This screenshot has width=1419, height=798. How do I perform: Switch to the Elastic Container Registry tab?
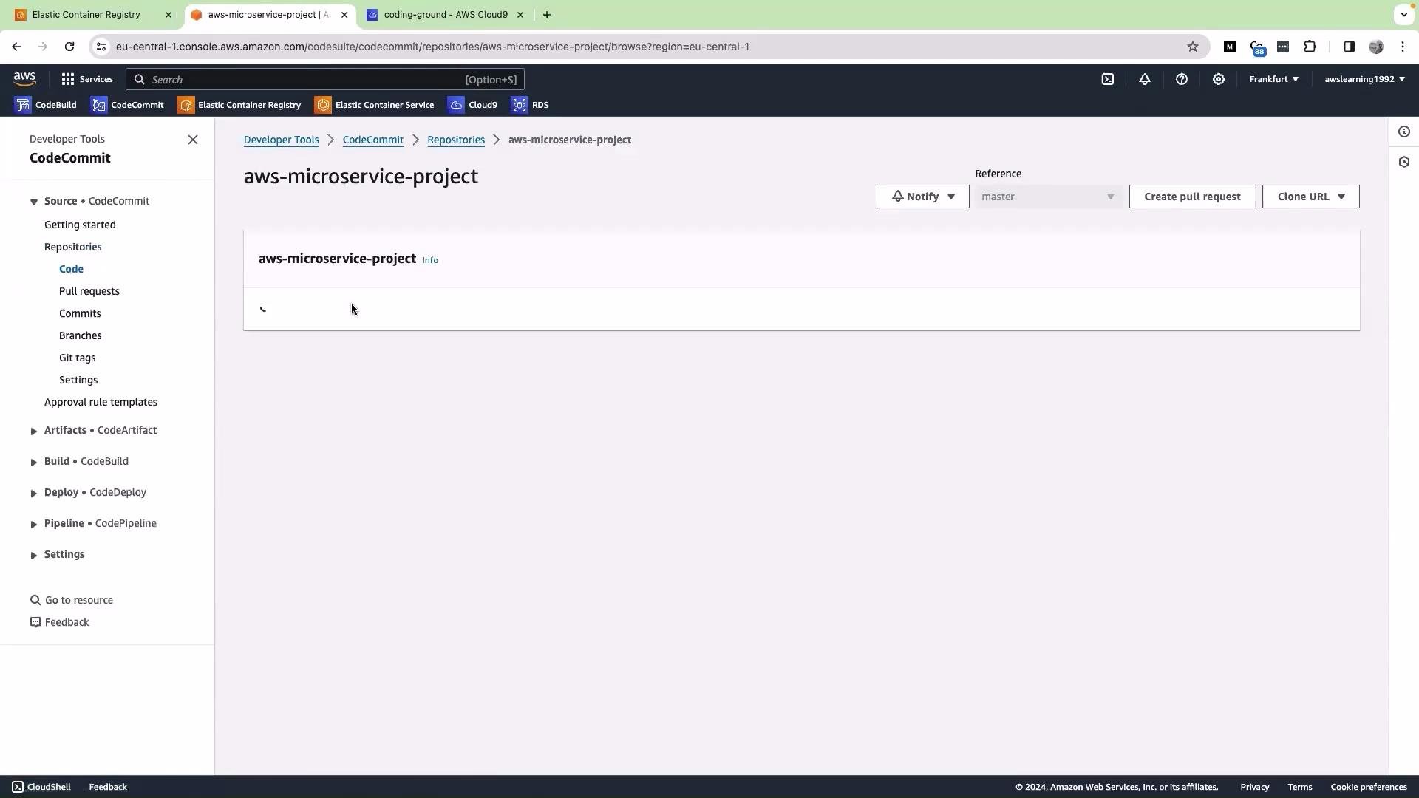tap(86, 15)
